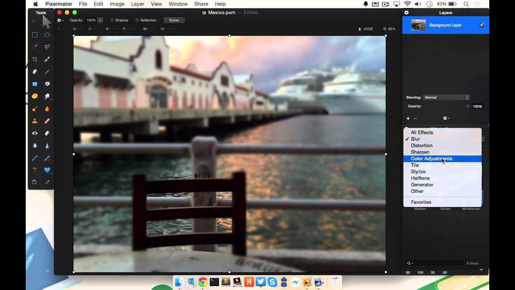The width and height of the screenshot is (515, 290).
Task: Click the Styles button
Action: point(174,20)
